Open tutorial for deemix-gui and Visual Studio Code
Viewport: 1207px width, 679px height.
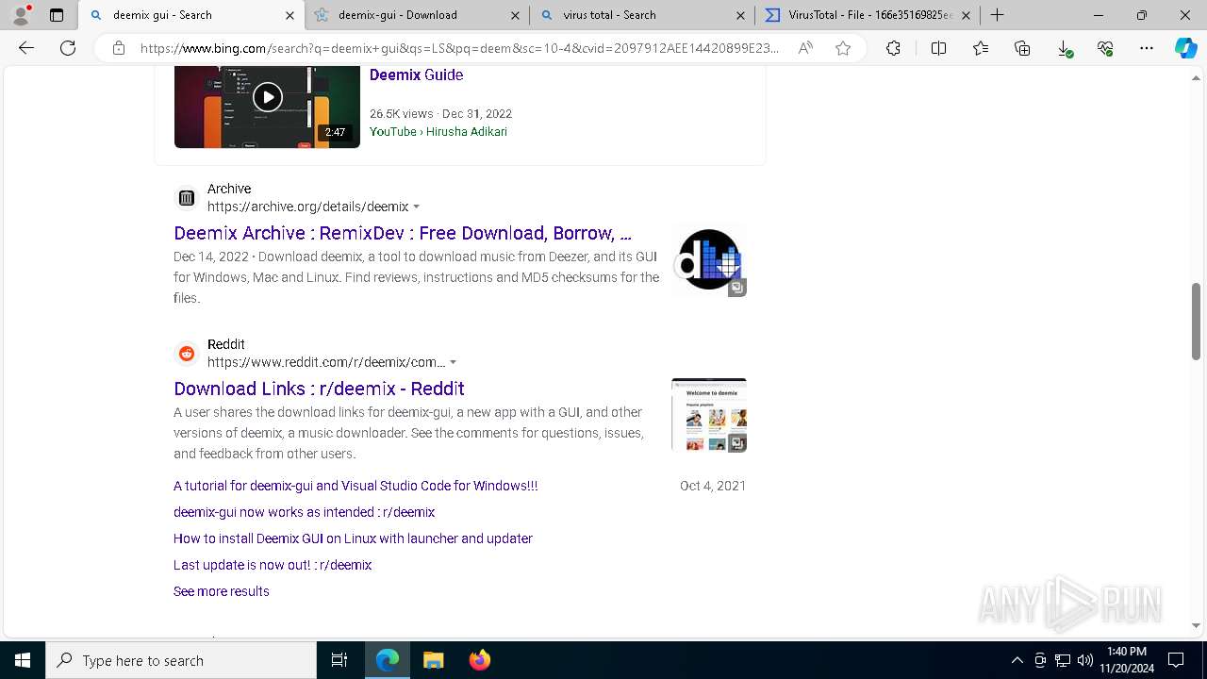pos(355,486)
